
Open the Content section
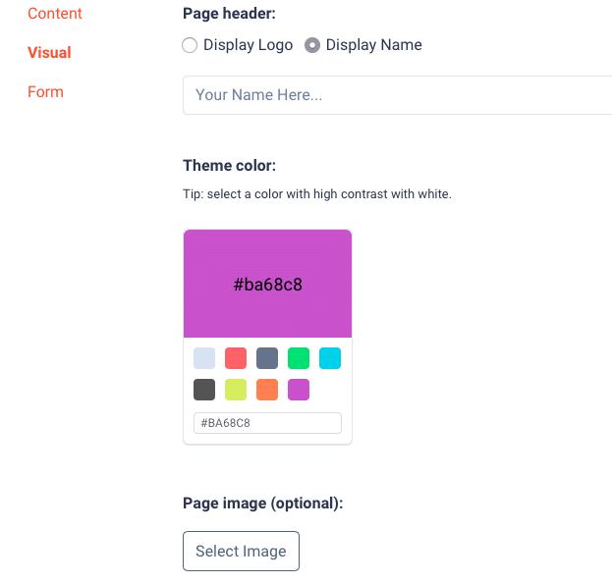coord(55,14)
